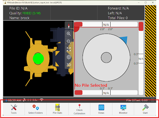This screenshot has height=118, width=159.
Task: Click the Pile ID N/A label
Action: click(x=18, y=8)
